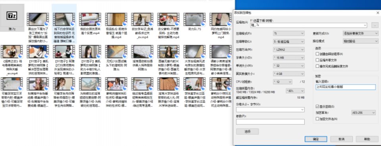This screenshot has height=146, width=381.
Task: Open the 字典大小 dropdown showing 16 MB
Action: [289, 57]
